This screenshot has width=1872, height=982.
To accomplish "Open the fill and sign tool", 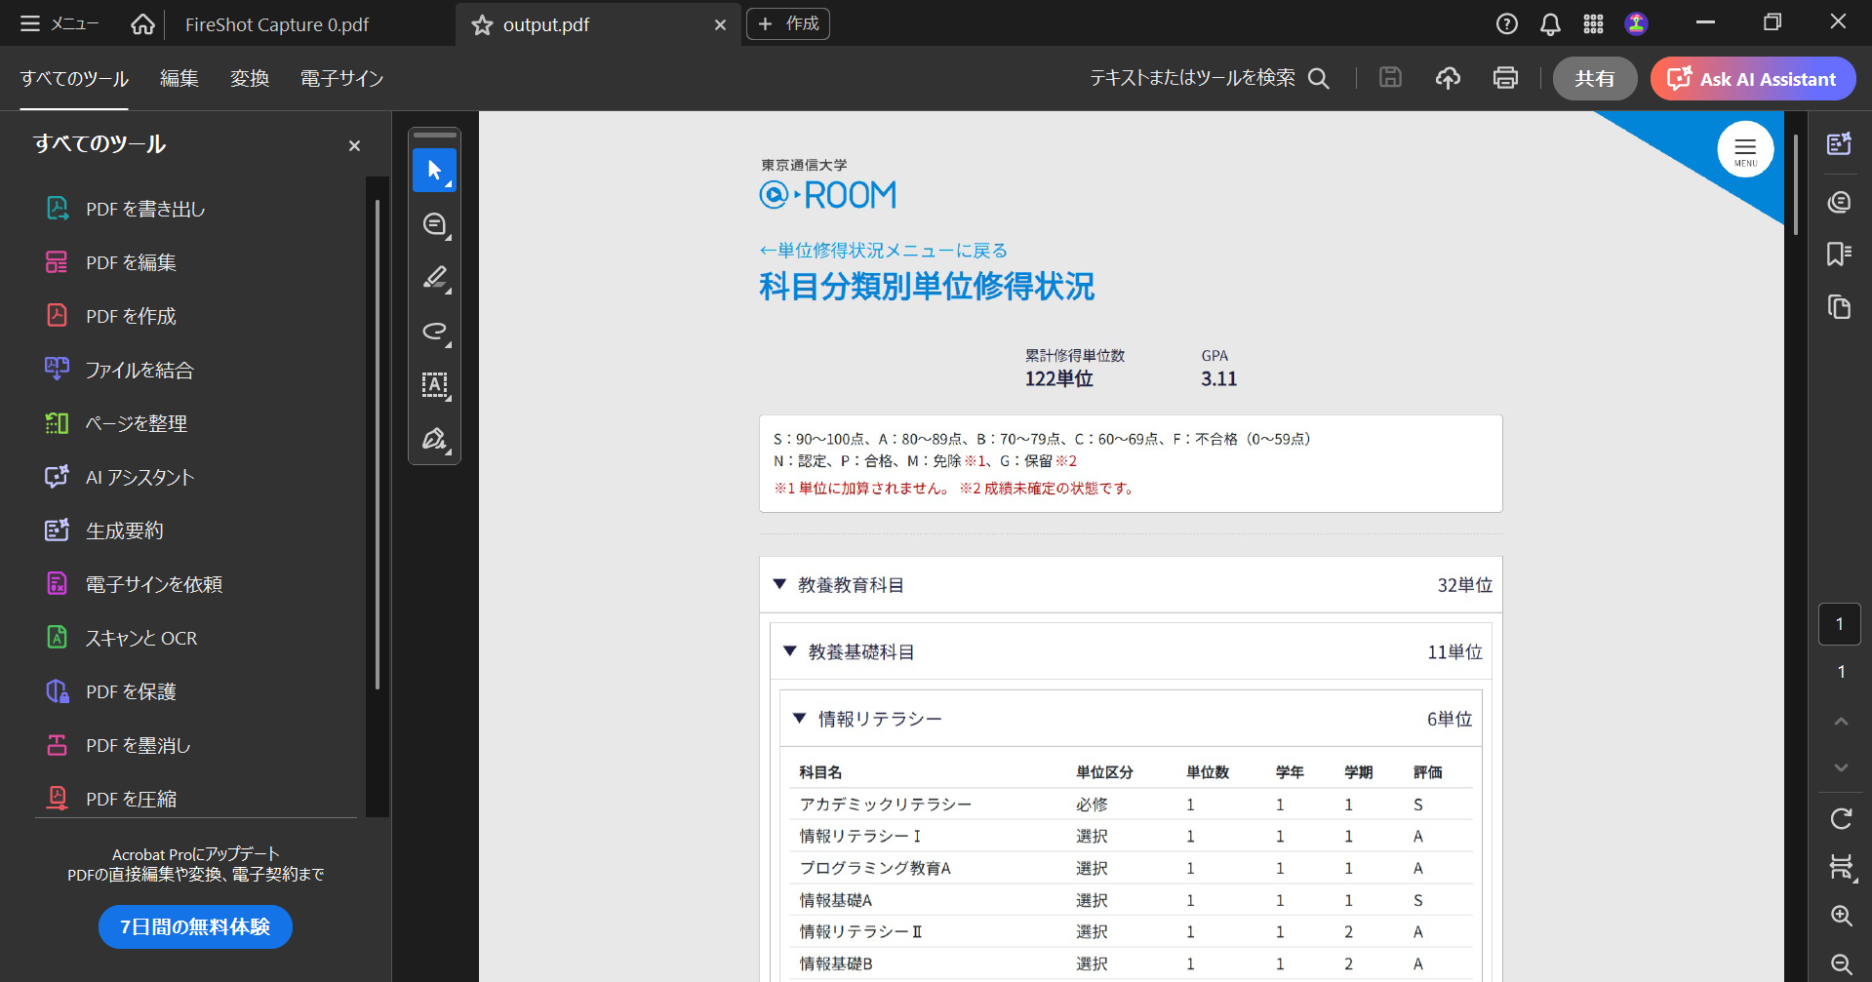I will pos(434,438).
